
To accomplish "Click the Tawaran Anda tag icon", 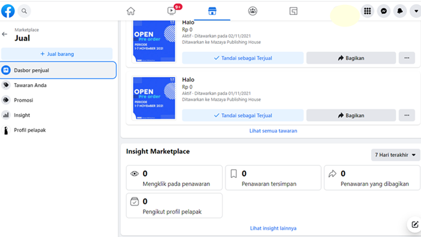I will (x=6, y=85).
